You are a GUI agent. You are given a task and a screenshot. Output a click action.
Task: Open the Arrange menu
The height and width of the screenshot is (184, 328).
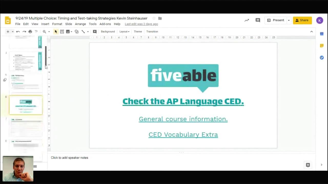click(80, 24)
